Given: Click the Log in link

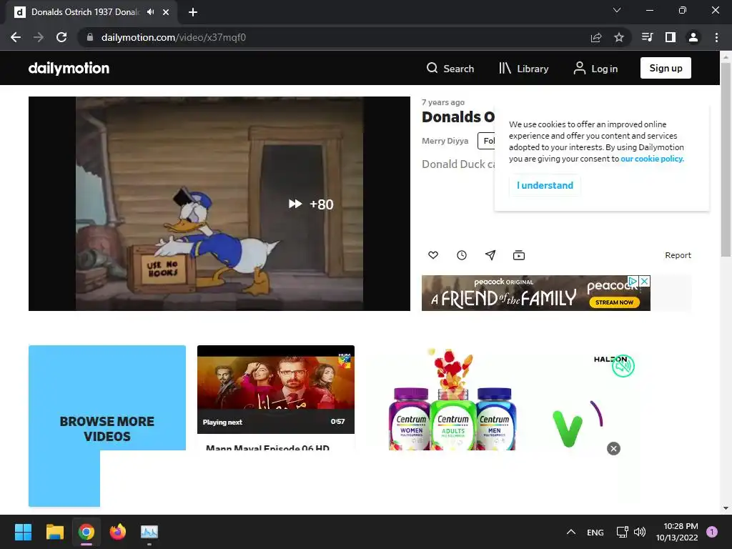Looking at the screenshot, I should (x=595, y=68).
